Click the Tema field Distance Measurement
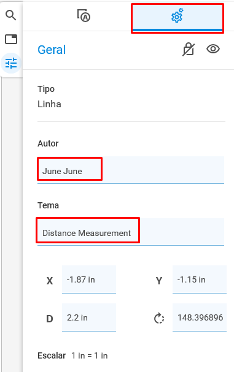The width and height of the screenshot is (234, 372). click(x=131, y=232)
